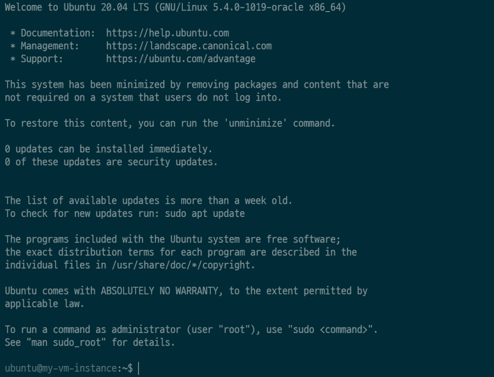Click the 'Support:' label
494x377 pixels.
[42, 59]
